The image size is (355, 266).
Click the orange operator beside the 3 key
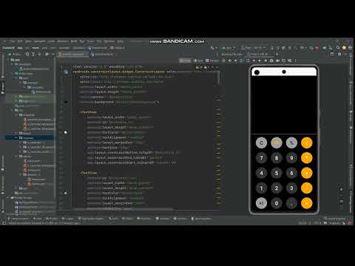click(307, 188)
